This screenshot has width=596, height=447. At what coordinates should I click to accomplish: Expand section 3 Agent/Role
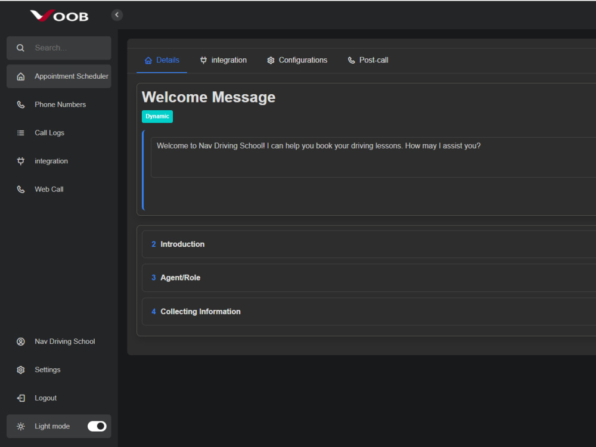click(369, 278)
